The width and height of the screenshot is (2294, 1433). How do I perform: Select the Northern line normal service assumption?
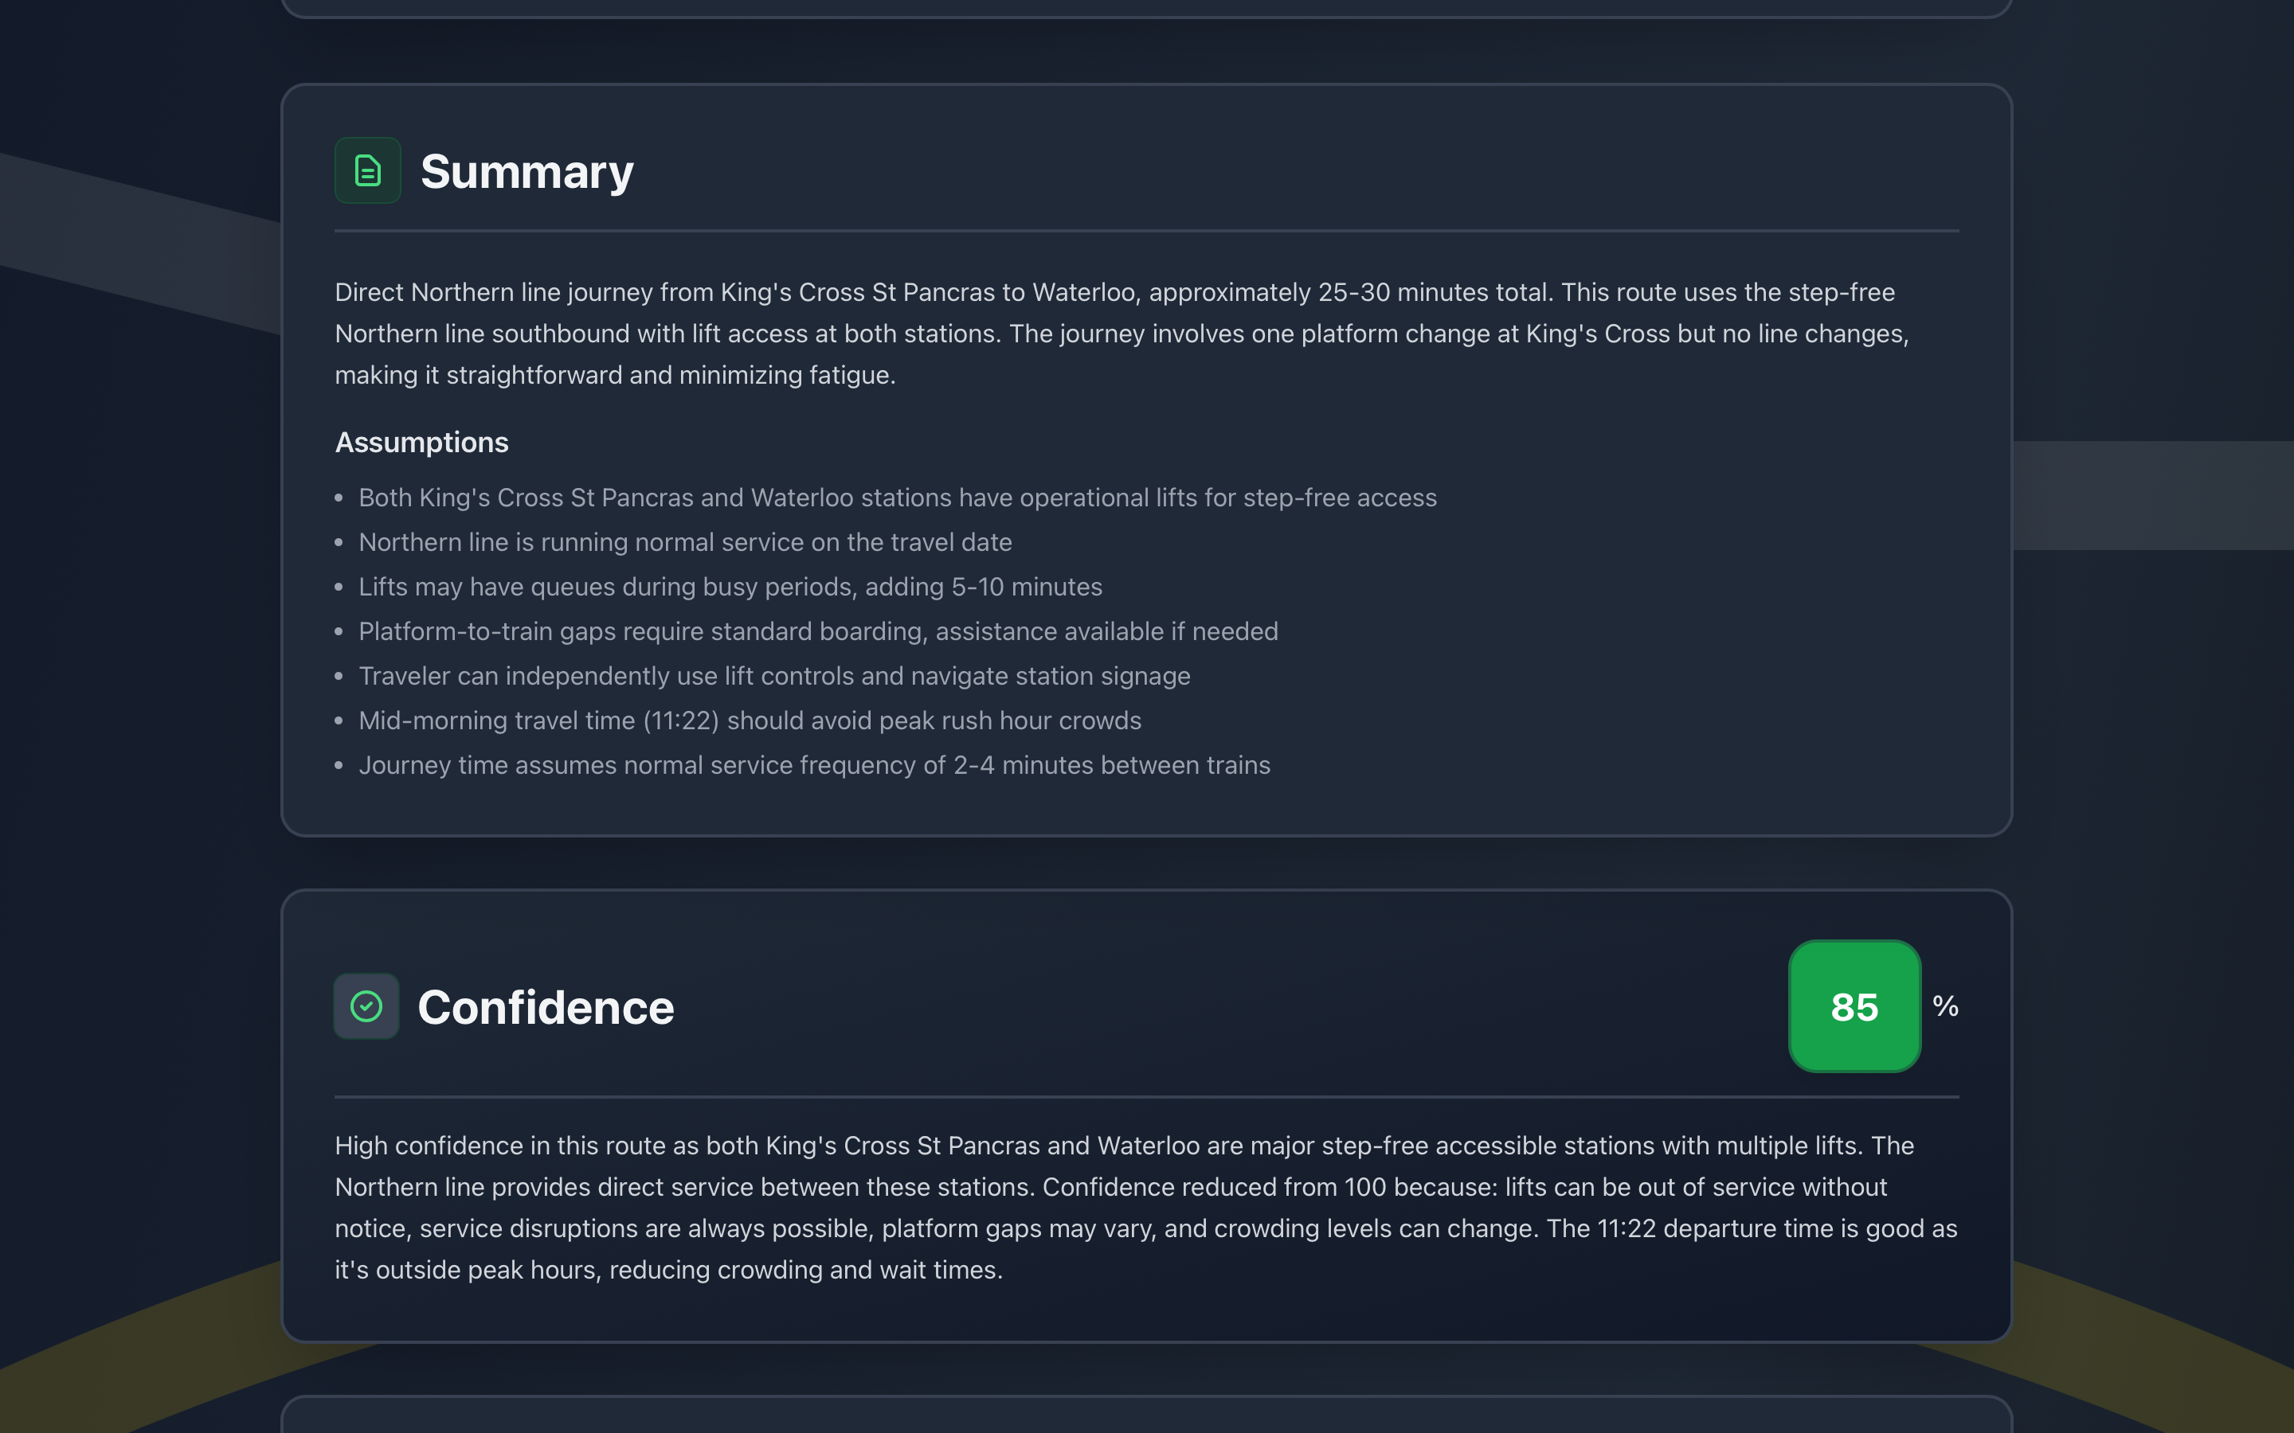click(x=684, y=542)
